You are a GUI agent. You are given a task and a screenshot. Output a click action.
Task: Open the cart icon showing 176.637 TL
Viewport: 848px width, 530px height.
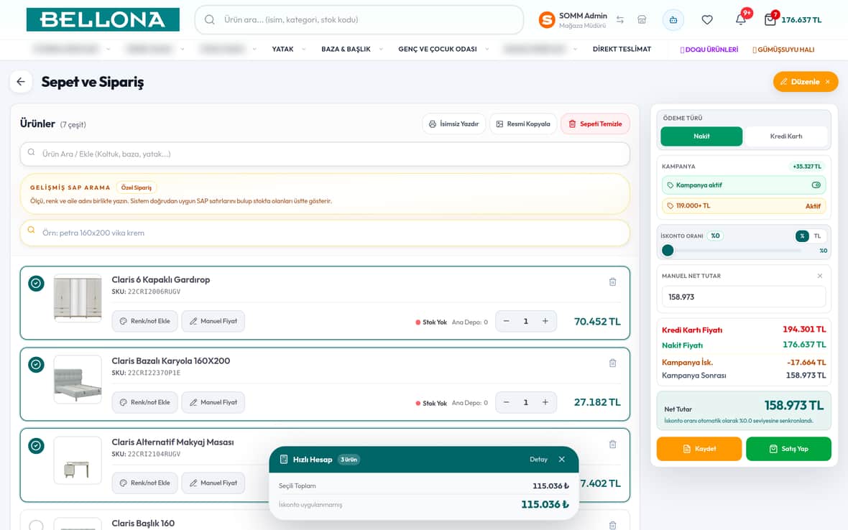point(770,20)
